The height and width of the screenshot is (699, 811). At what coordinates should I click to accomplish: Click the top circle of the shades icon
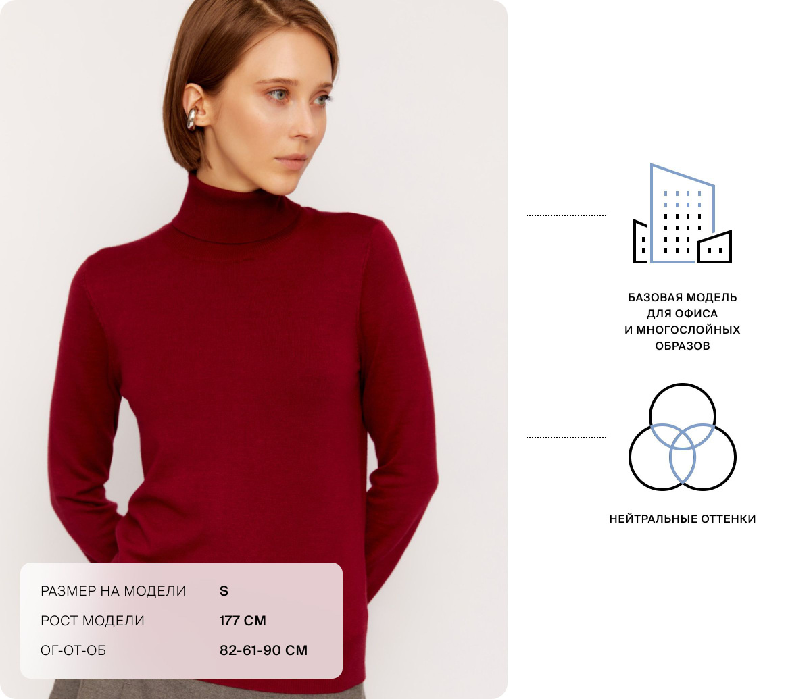(683, 417)
